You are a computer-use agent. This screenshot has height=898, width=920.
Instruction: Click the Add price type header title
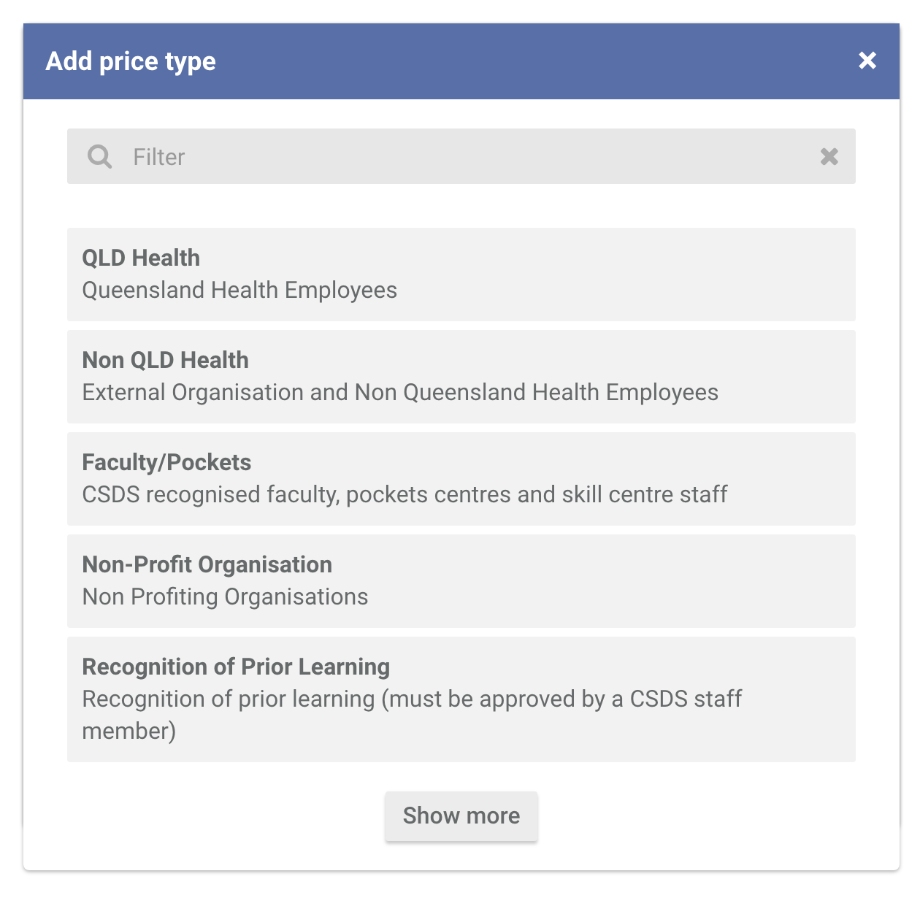point(131,61)
